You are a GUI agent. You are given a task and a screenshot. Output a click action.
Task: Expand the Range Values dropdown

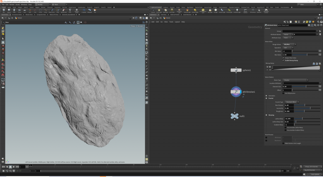pyautogui.click(x=289, y=44)
